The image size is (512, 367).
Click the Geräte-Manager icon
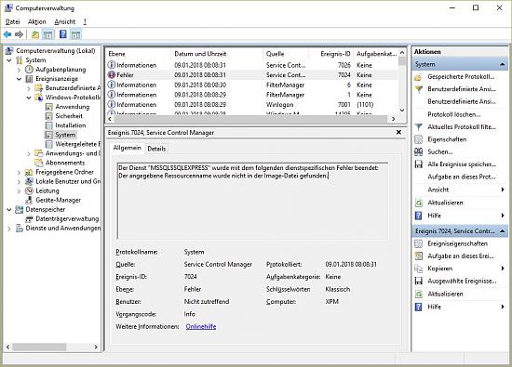(x=30, y=200)
